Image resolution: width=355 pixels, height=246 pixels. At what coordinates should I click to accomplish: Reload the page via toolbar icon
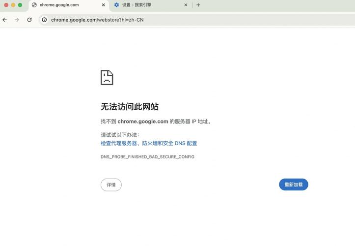pos(29,20)
